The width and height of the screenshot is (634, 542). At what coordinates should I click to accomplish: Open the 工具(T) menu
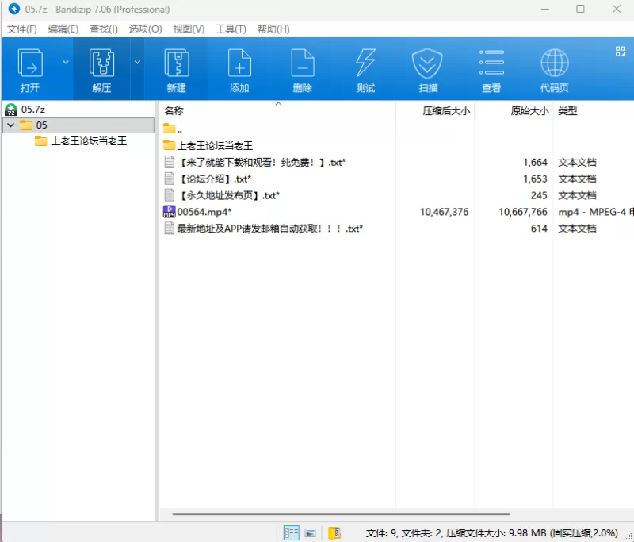231,29
